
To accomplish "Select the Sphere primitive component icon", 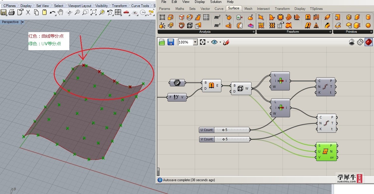I will [x=368, y=25].
